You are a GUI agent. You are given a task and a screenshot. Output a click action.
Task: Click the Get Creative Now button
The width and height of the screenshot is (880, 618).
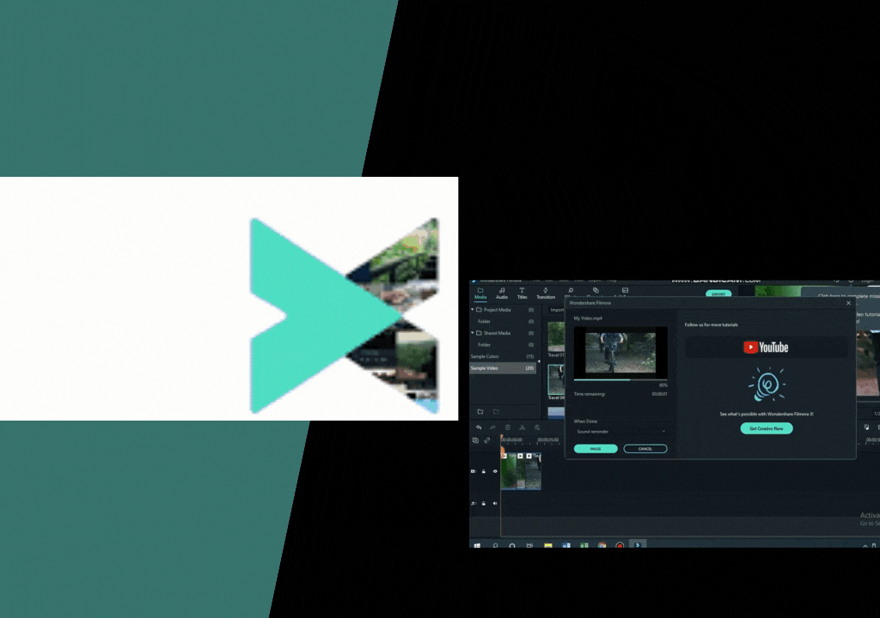767,427
